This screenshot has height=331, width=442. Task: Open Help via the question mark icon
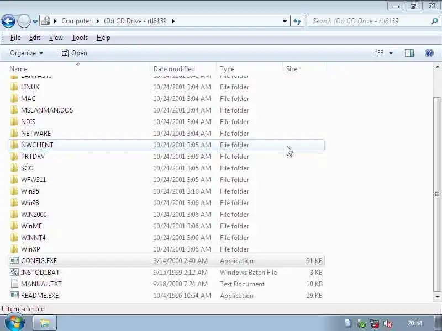click(x=429, y=53)
